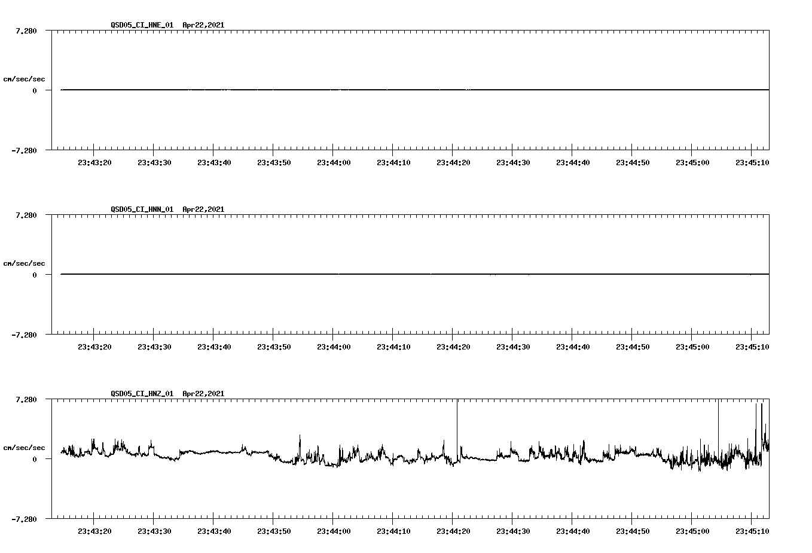Click the cm/sec/sec unit label of bottom plot

(25, 446)
